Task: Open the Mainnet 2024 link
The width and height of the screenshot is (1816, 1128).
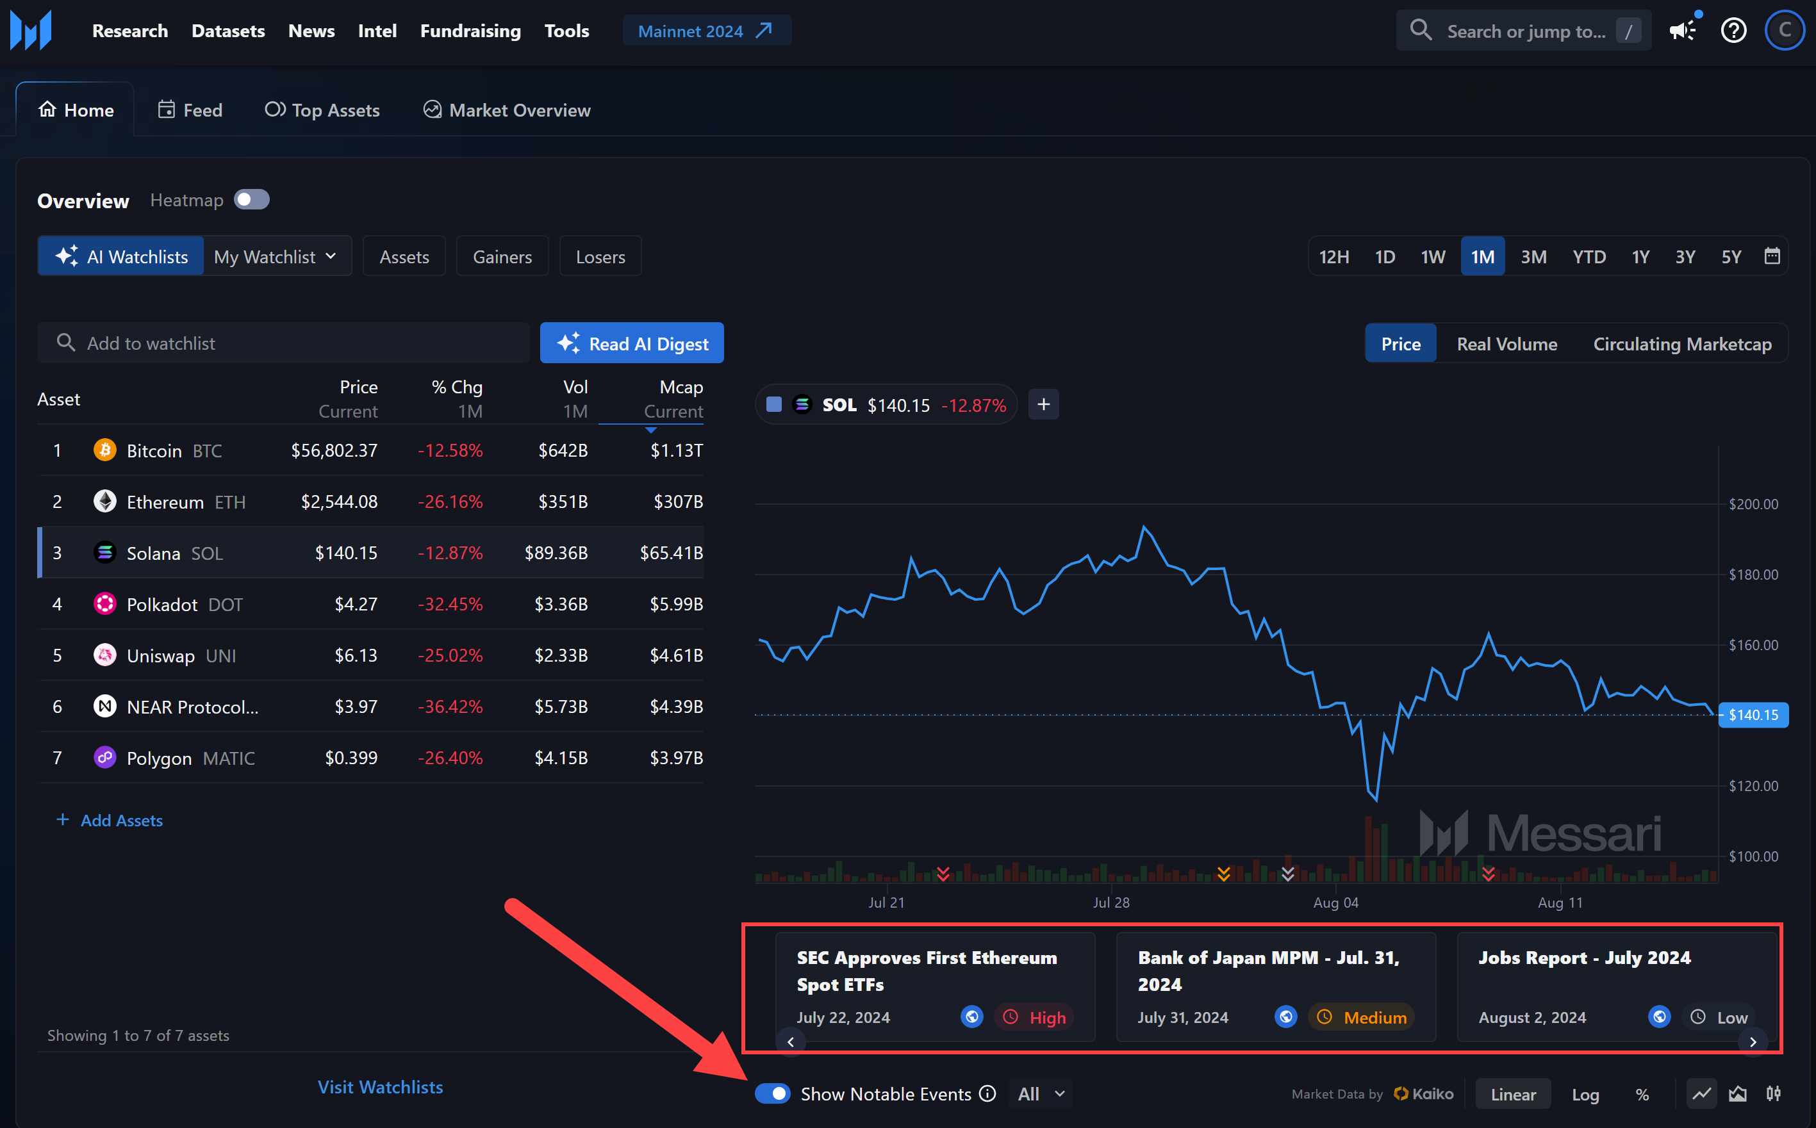Action: 707,31
